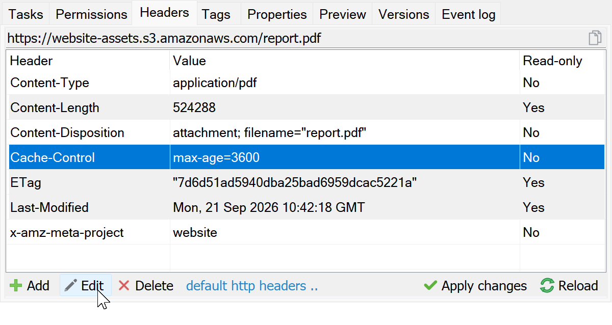Select the Content-Disposition header row

coord(307,132)
